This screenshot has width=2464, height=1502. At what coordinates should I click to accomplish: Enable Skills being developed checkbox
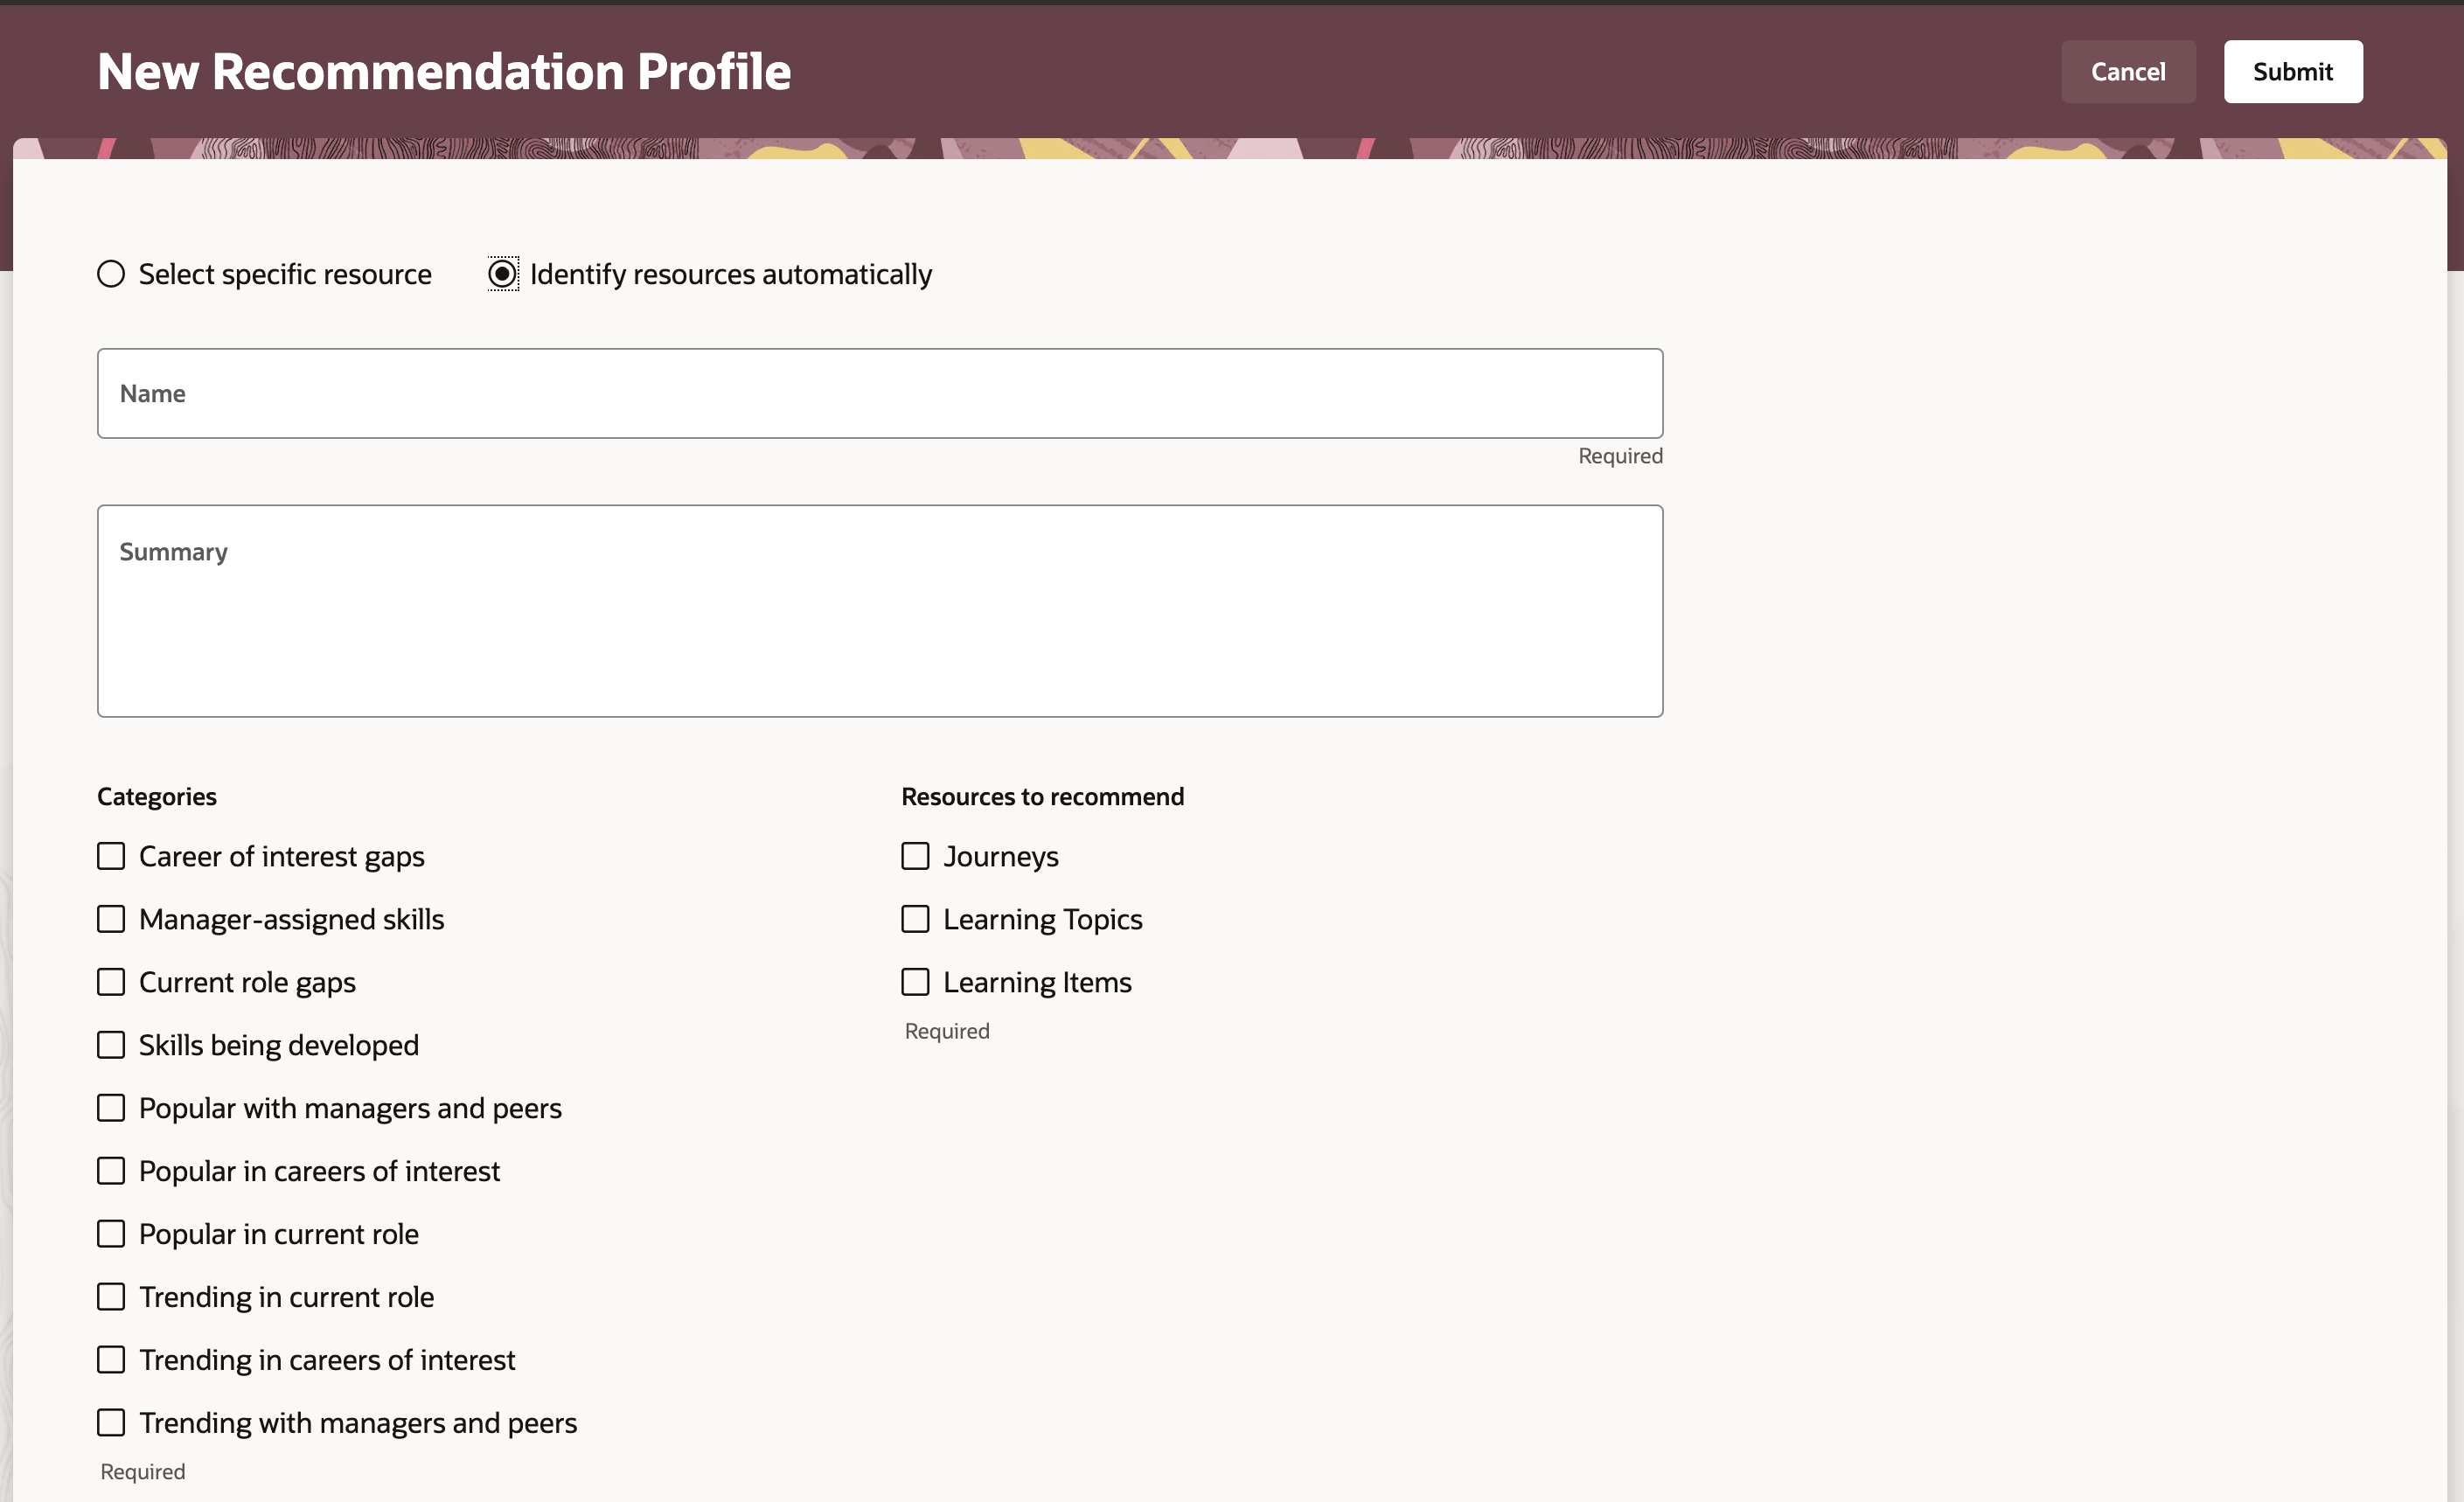pyautogui.click(x=109, y=1045)
